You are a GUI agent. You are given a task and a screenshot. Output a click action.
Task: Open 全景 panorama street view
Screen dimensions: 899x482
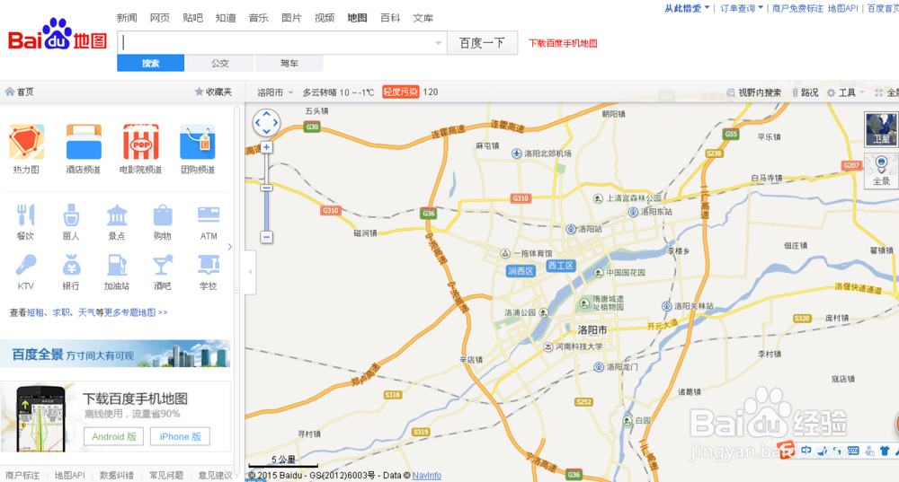pos(881,171)
